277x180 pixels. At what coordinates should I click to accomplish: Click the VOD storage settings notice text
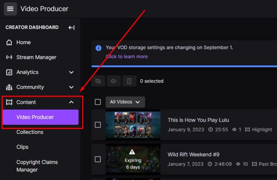[169, 48]
